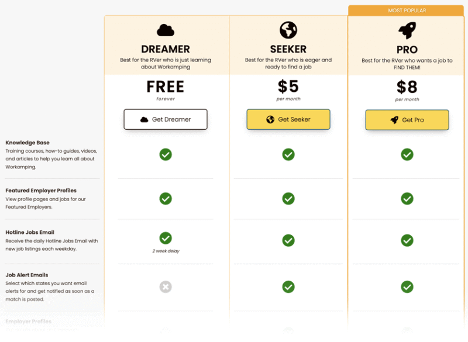Click the rocket icon above Pro heading
This screenshot has height=342, width=468.
tap(407, 30)
